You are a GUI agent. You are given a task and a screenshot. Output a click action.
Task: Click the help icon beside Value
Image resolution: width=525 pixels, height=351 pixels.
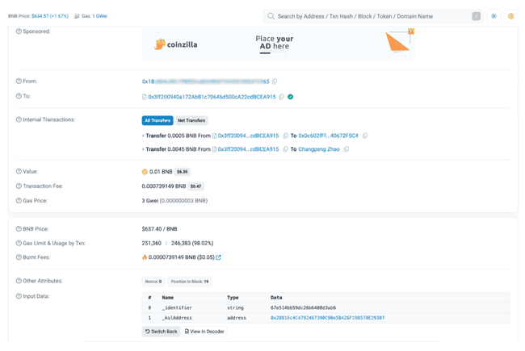(x=19, y=171)
